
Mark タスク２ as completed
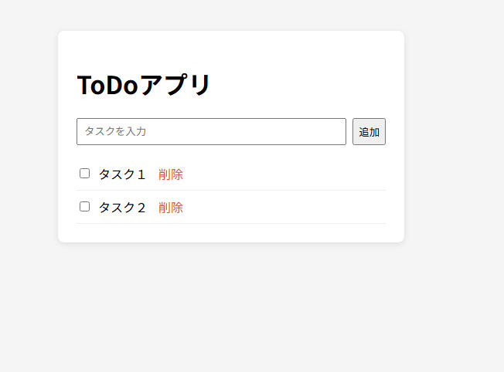[84, 207]
